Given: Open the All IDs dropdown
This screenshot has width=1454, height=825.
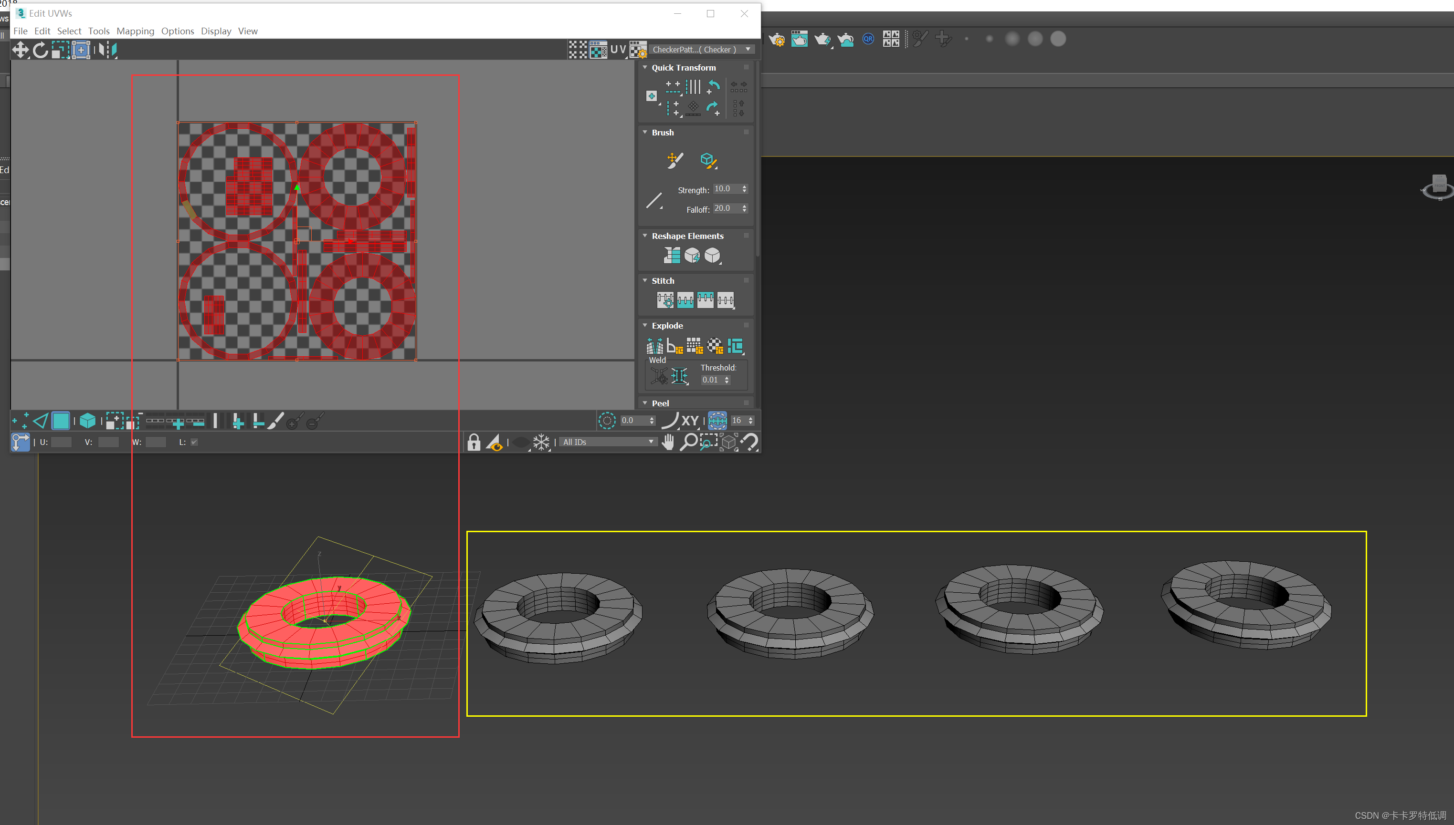Looking at the screenshot, I should [x=607, y=442].
